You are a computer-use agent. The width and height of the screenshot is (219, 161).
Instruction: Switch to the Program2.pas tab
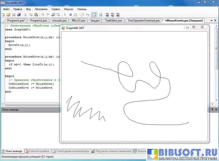tap(38, 20)
